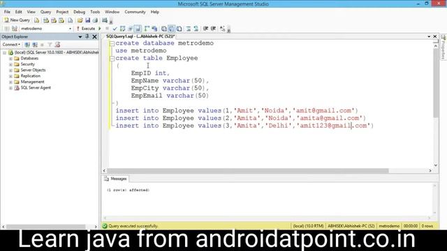Click the Change Connection icon

(x=14, y=29)
